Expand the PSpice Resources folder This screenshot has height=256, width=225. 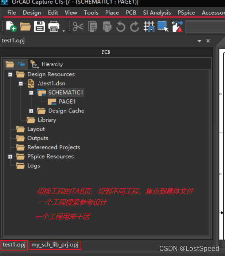coord(10,157)
